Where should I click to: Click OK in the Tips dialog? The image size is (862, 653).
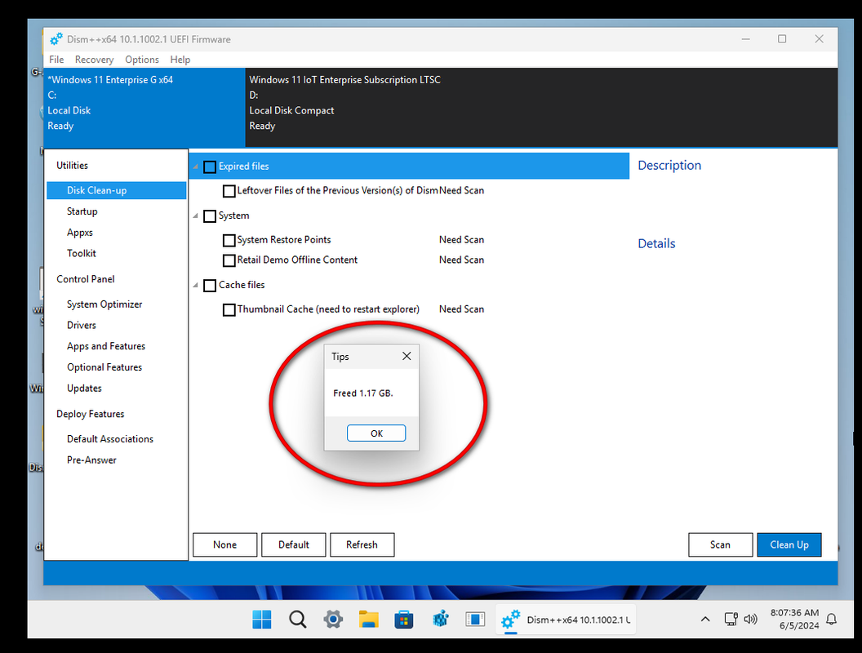(x=376, y=433)
